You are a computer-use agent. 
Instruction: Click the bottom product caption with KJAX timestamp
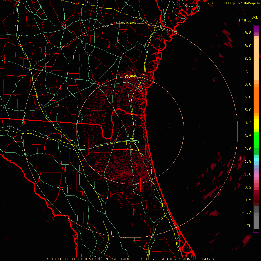click(130, 259)
